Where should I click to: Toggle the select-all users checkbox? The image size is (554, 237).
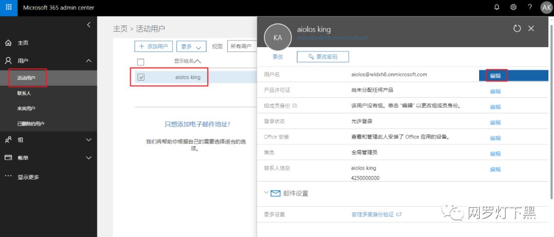pos(141,62)
